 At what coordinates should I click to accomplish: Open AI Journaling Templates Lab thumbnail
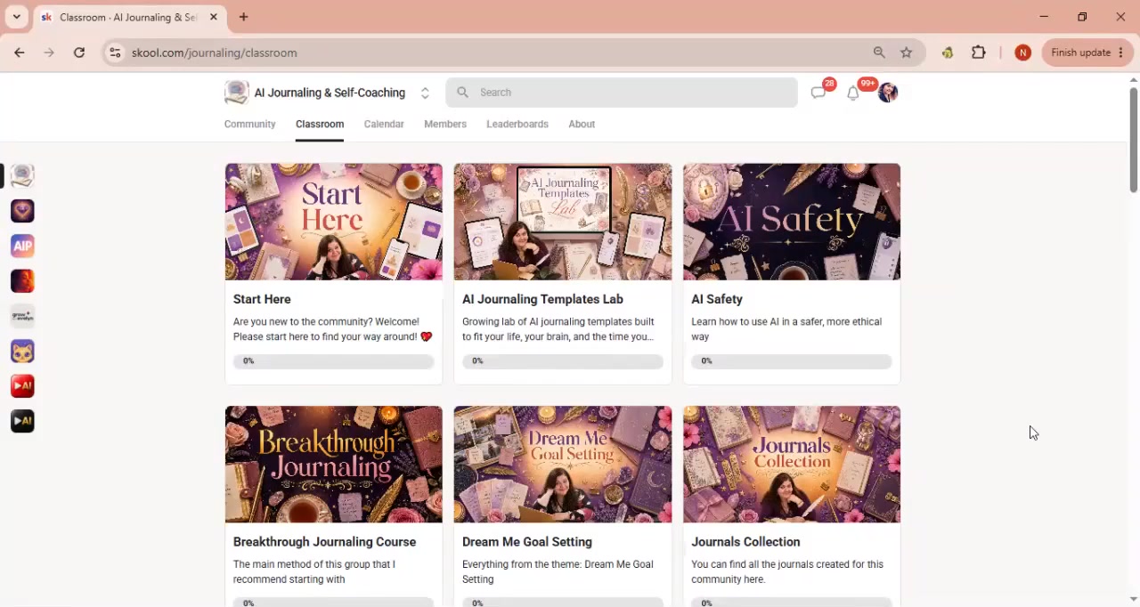point(563,222)
